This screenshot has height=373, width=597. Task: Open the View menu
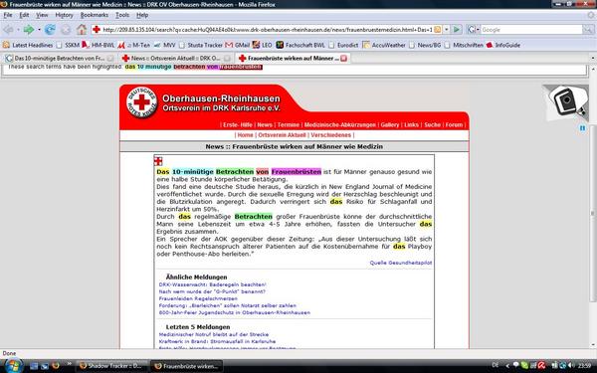tap(42, 15)
